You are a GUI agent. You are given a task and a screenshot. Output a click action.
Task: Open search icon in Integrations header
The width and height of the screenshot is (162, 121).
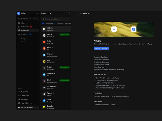pos(67,13)
